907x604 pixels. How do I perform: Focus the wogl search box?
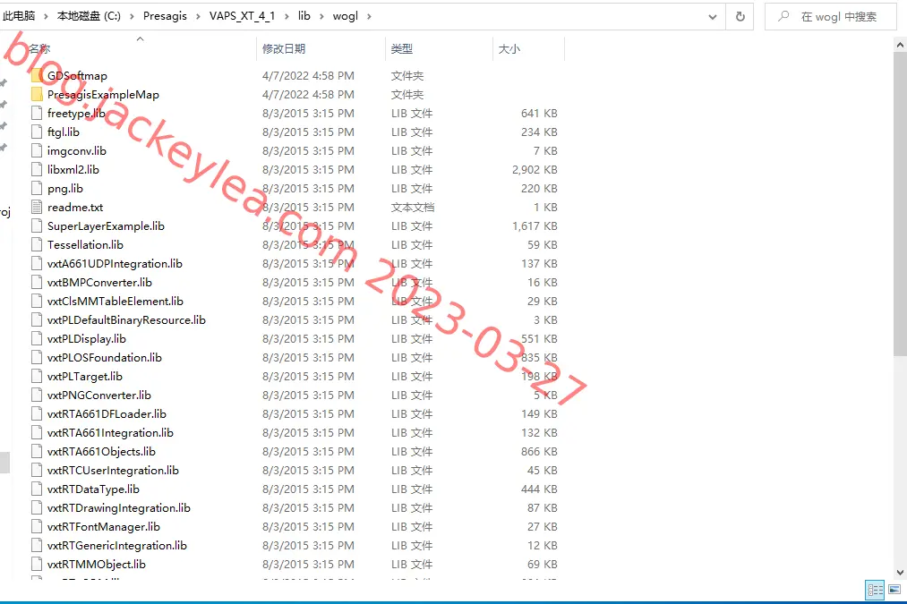[x=833, y=17]
